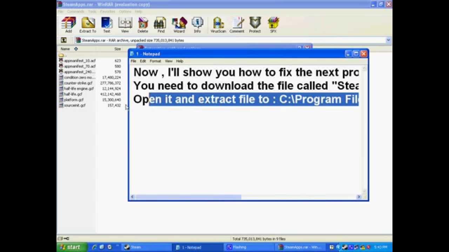Open the Options menu in WinRAR
Screen dimensions: 449x252
click(125, 12)
